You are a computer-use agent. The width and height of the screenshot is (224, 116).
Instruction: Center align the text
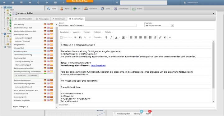136,37
